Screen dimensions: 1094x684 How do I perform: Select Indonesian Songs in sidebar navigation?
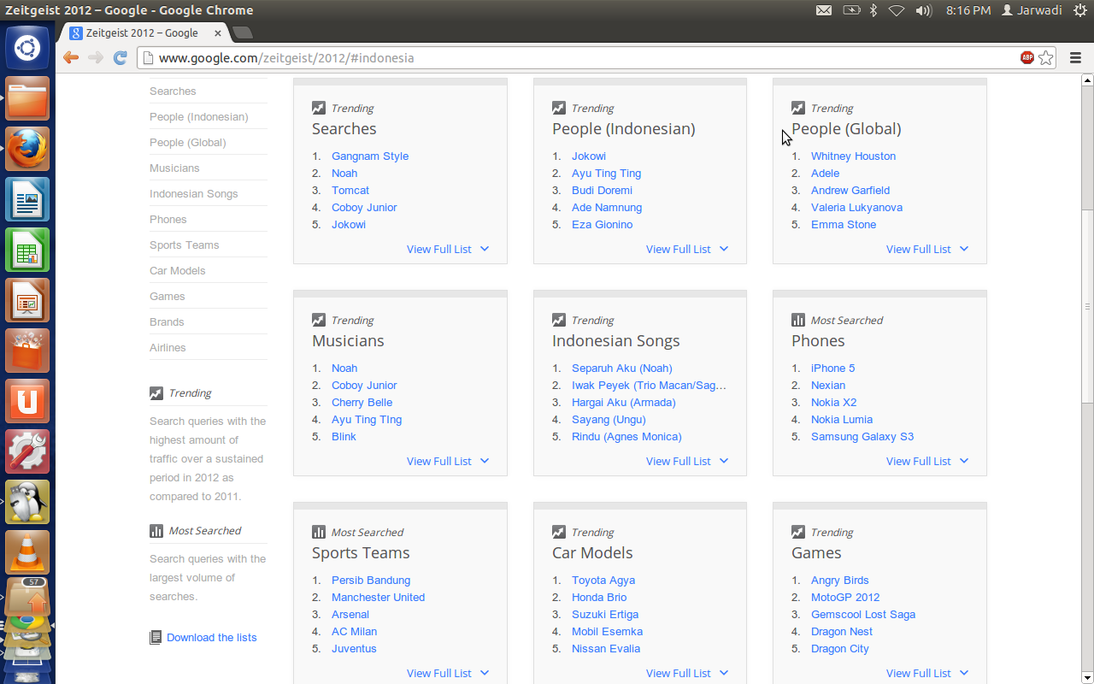(193, 194)
